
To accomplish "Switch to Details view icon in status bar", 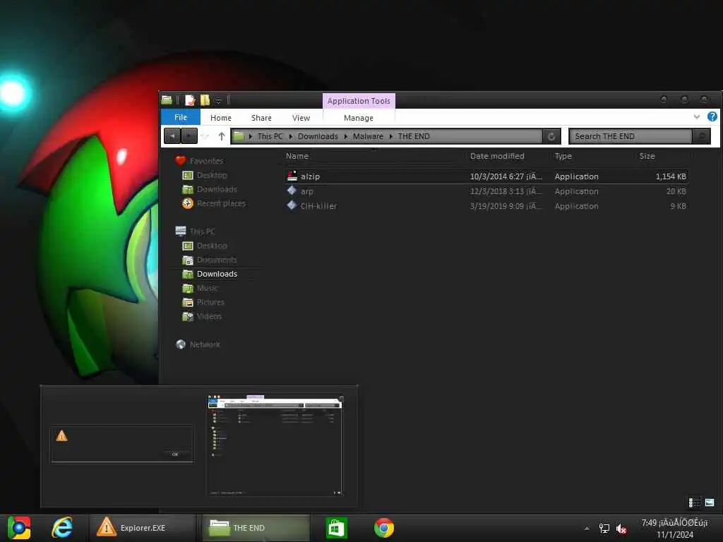I will [694, 502].
